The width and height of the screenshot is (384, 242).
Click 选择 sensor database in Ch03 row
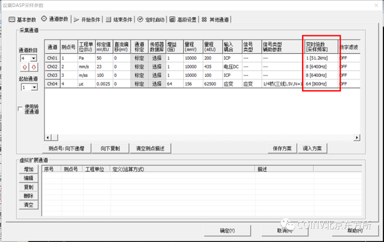tap(157, 75)
